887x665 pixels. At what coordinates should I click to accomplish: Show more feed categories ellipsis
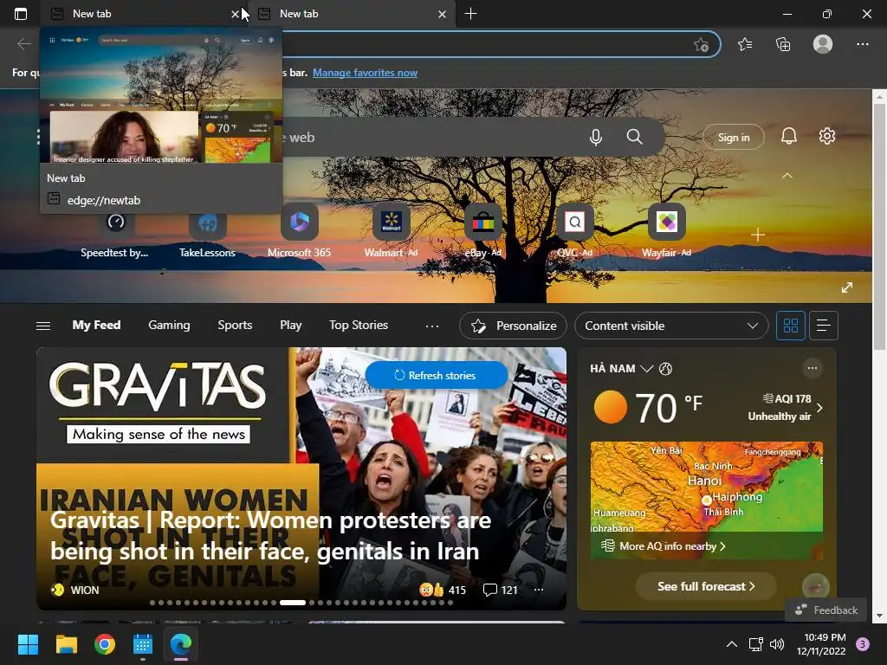pos(432,326)
